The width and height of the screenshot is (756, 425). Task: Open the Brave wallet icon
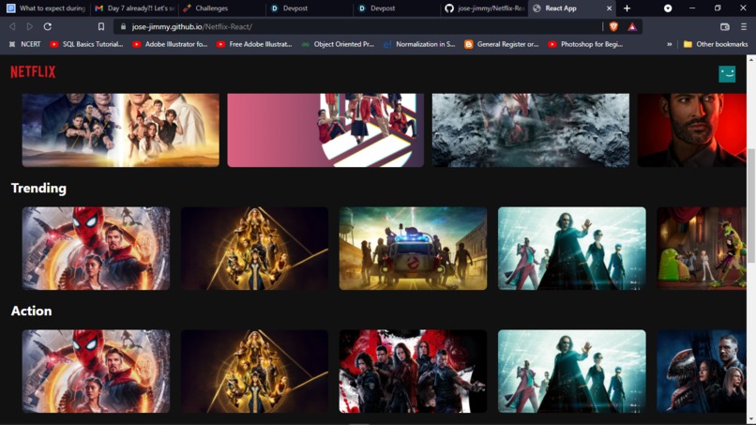tap(724, 27)
